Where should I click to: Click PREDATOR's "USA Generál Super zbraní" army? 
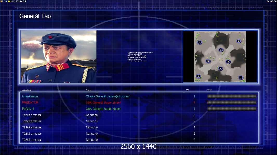103,103
